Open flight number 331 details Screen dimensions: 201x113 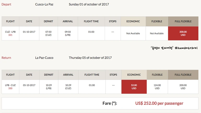[10, 35]
